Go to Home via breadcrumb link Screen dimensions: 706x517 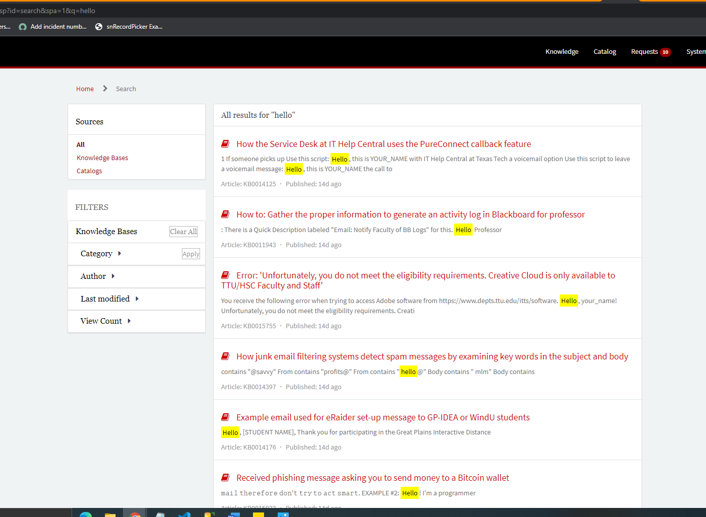(x=85, y=89)
